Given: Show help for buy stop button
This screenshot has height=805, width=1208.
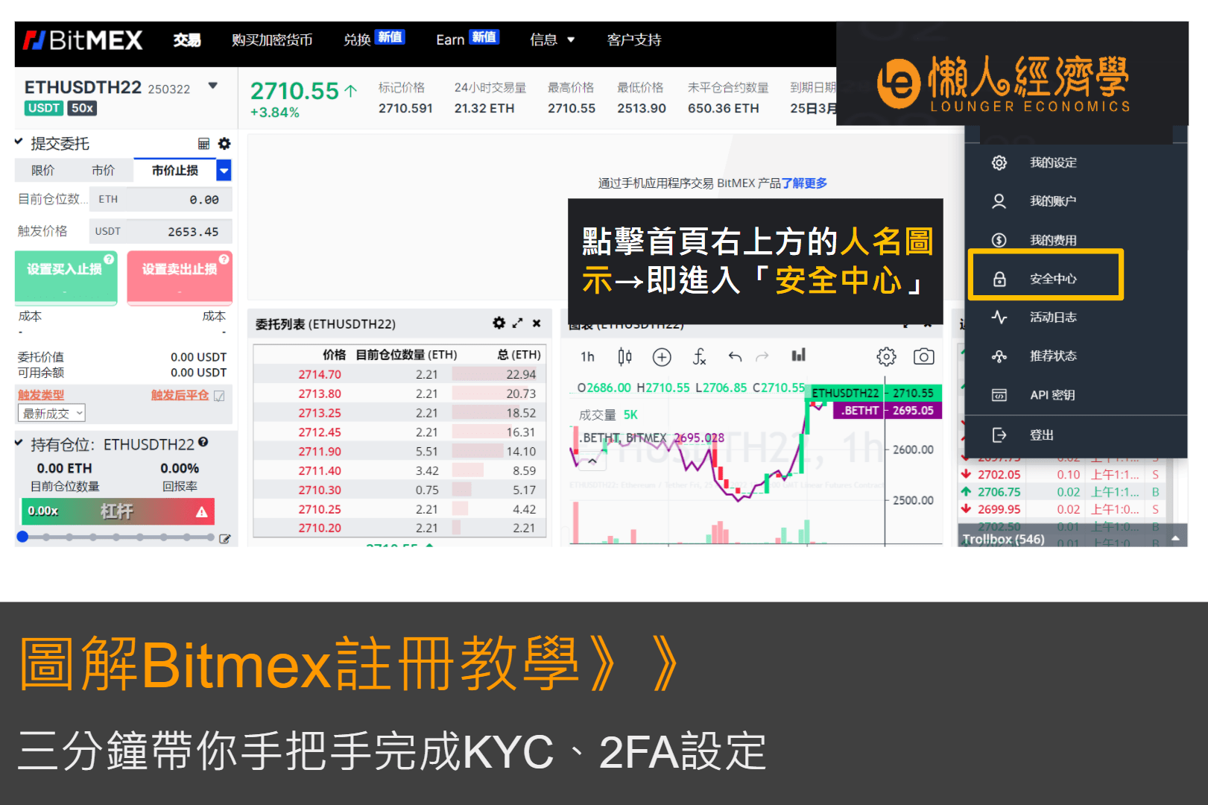Looking at the screenshot, I should click(109, 259).
